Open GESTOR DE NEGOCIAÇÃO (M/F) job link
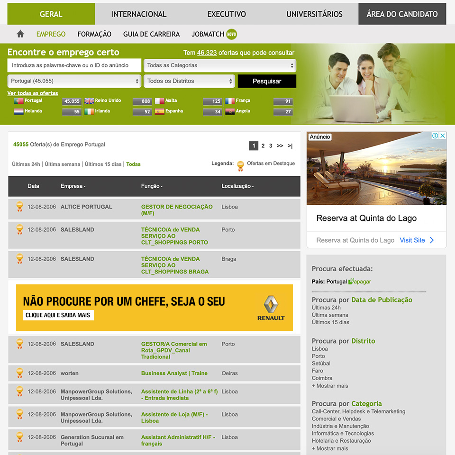 pos(177,210)
